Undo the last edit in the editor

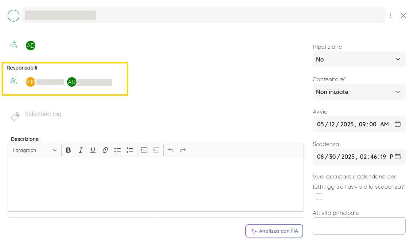171,150
